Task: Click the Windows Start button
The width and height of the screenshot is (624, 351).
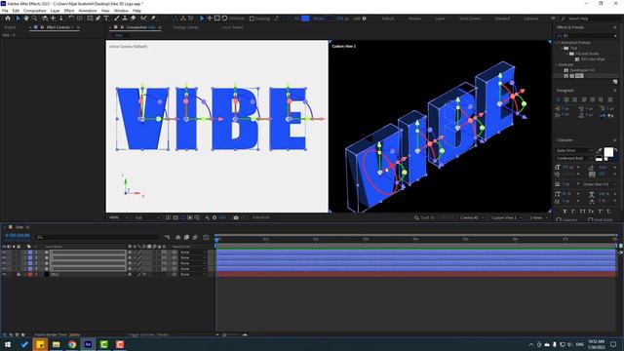Action: click(x=8, y=344)
